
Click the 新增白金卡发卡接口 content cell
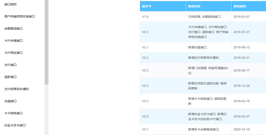point(209,116)
